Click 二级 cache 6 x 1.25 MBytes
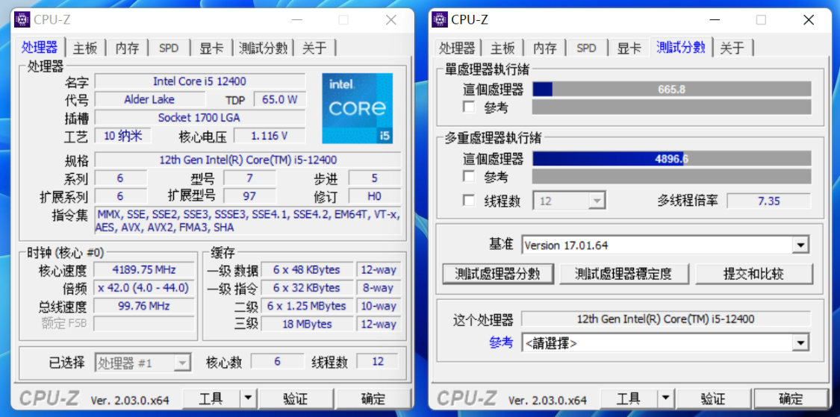The image size is (840, 417). [307, 306]
